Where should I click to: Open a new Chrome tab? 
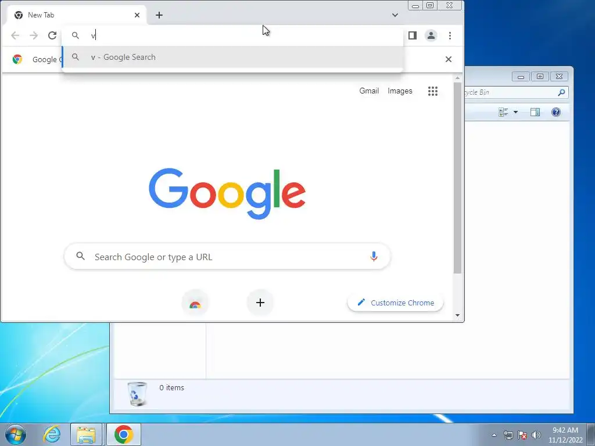coord(159,15)
